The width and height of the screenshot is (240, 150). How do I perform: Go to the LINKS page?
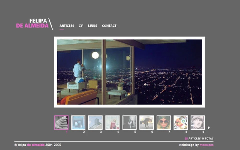tap(92, 26)
